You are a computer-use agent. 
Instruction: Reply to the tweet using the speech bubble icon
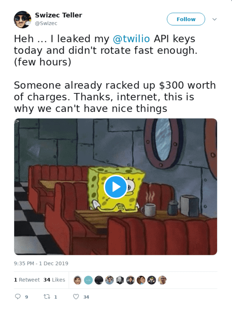(17, 297)
